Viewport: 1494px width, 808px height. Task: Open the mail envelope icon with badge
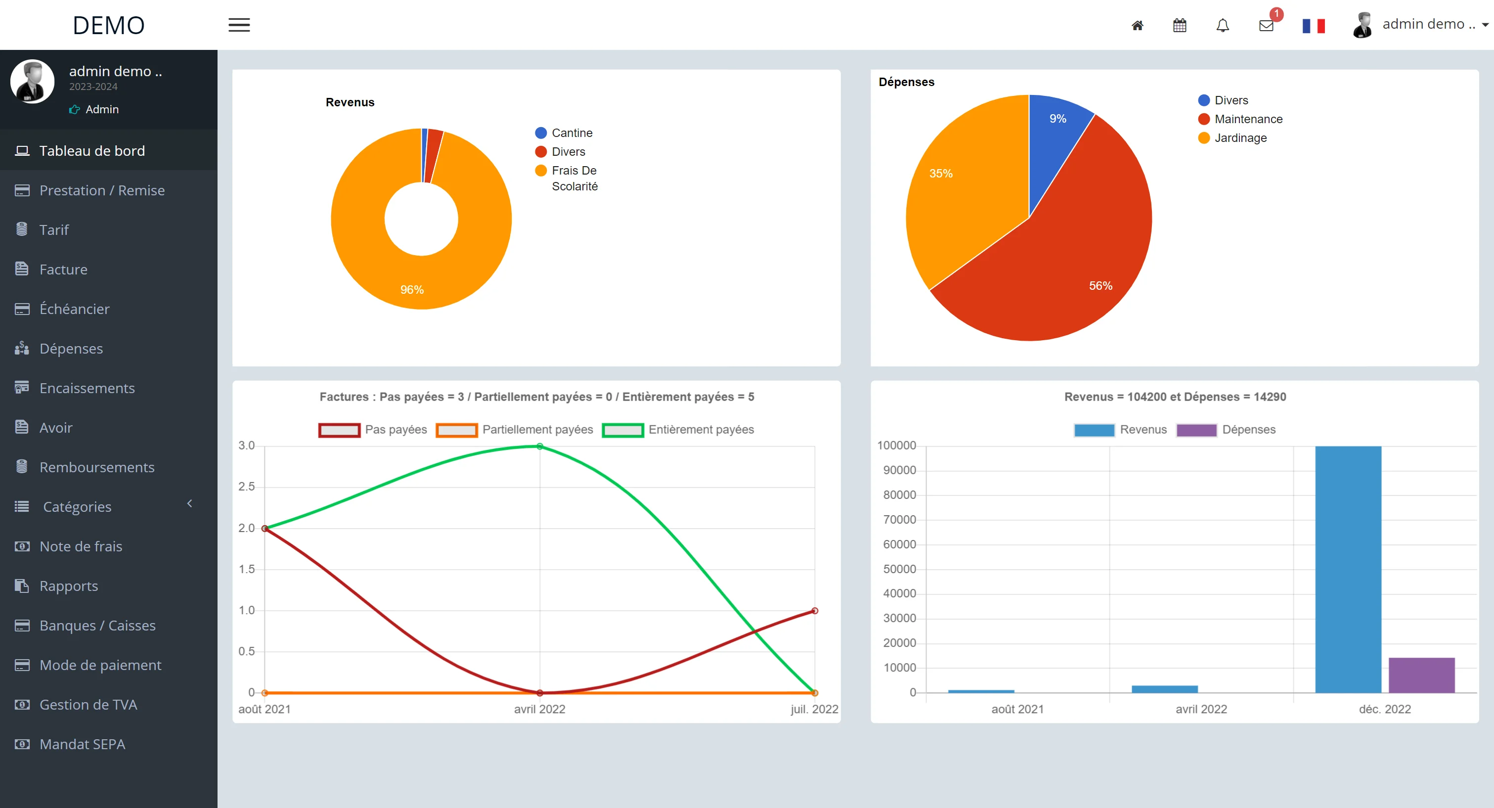pyautogui.click(x=1266, y=26)
